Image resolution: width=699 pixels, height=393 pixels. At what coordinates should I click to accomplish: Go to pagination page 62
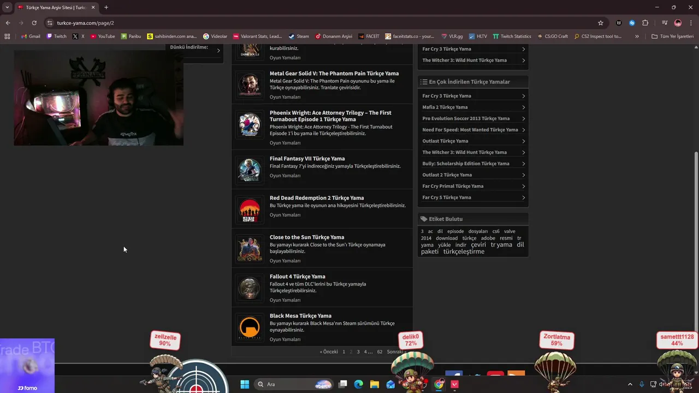click(380, 352)
